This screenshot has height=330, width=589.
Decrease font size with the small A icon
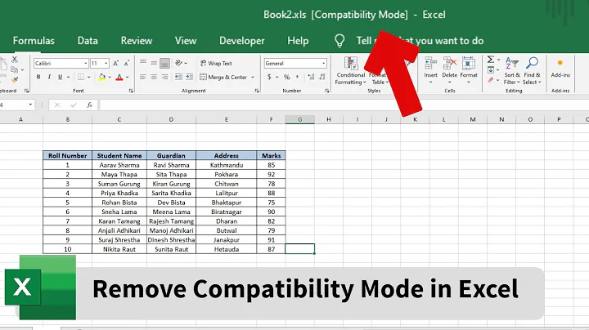127,64
